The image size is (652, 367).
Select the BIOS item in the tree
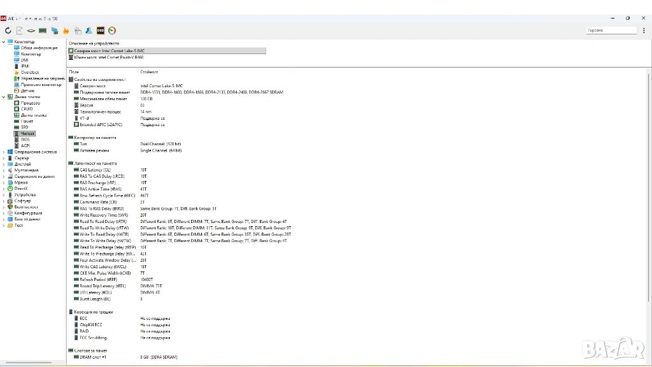[25, 140]
